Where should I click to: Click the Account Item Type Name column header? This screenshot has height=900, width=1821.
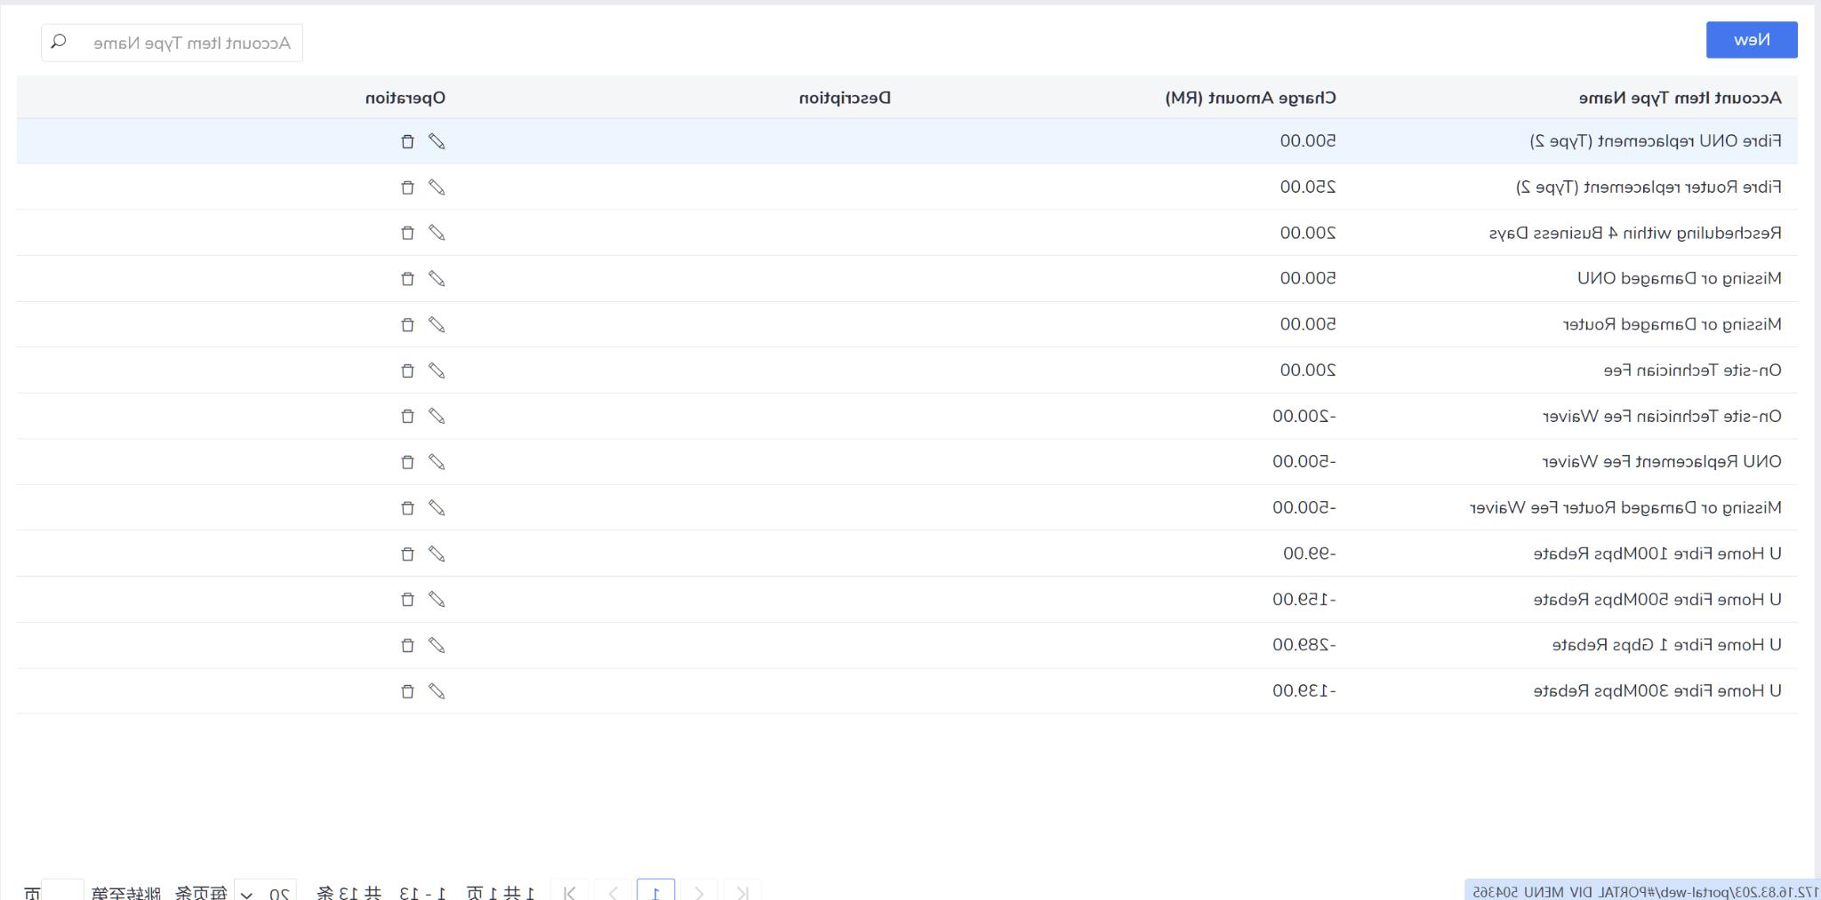(1680, 98)
